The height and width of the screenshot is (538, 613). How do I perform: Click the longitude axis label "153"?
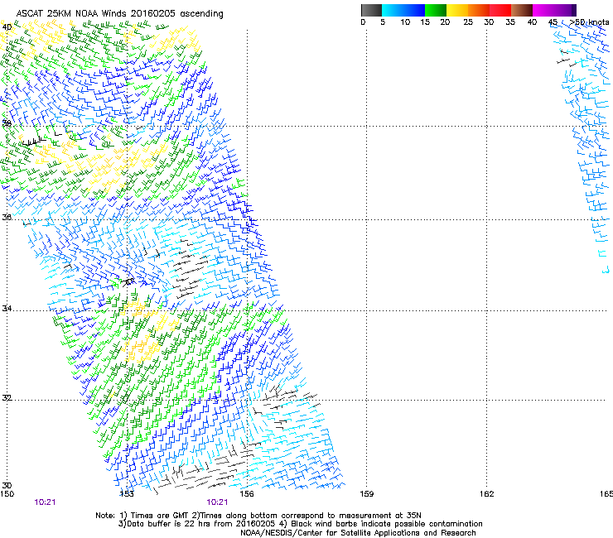(127, 494)
